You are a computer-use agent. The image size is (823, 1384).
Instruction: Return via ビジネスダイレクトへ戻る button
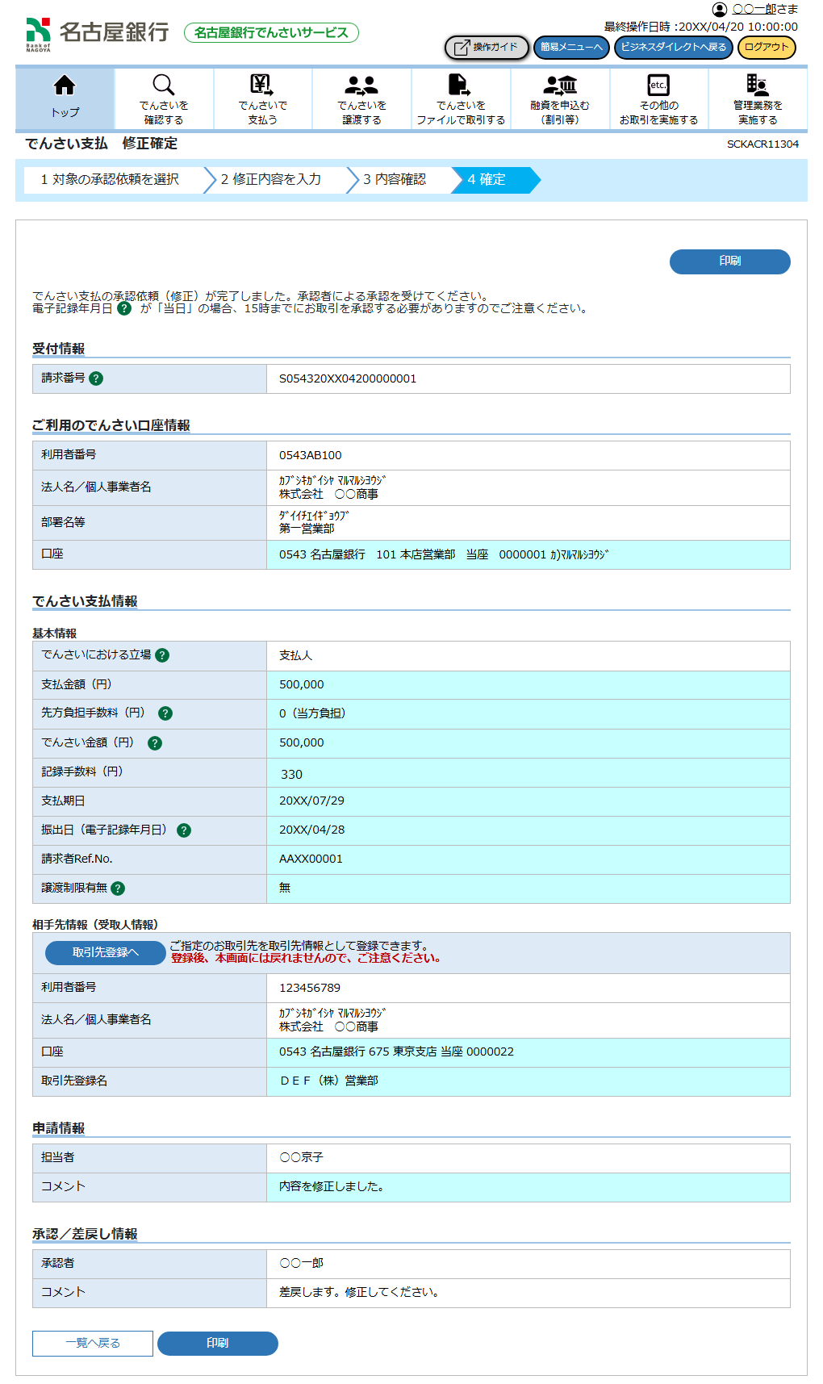(673, 48)
